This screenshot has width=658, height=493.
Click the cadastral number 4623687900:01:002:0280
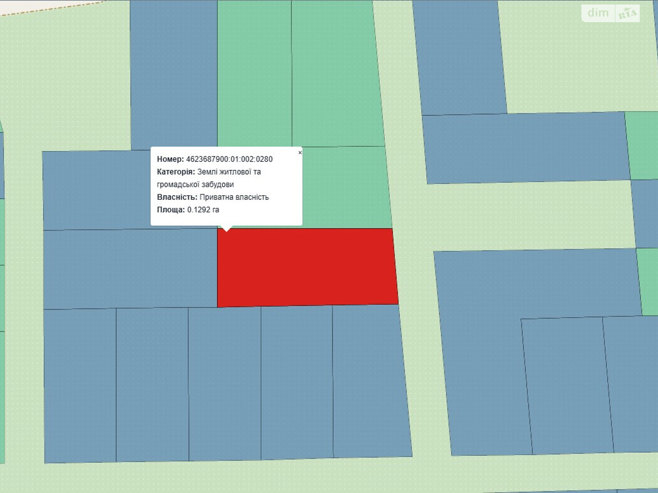click(x=229, y=159)
